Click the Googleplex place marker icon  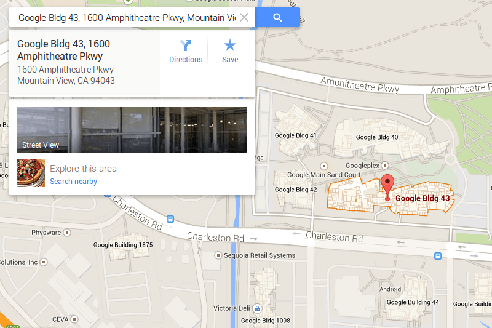pyautogui.click(x=385, y=166)
